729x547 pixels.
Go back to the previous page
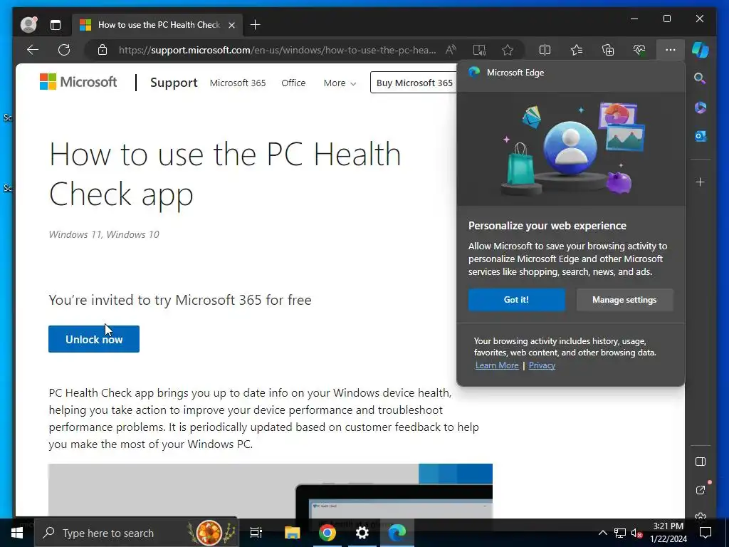coord(33,50)
